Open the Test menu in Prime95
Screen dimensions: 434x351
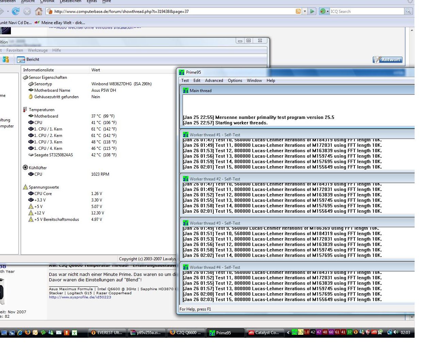point(185,81)
